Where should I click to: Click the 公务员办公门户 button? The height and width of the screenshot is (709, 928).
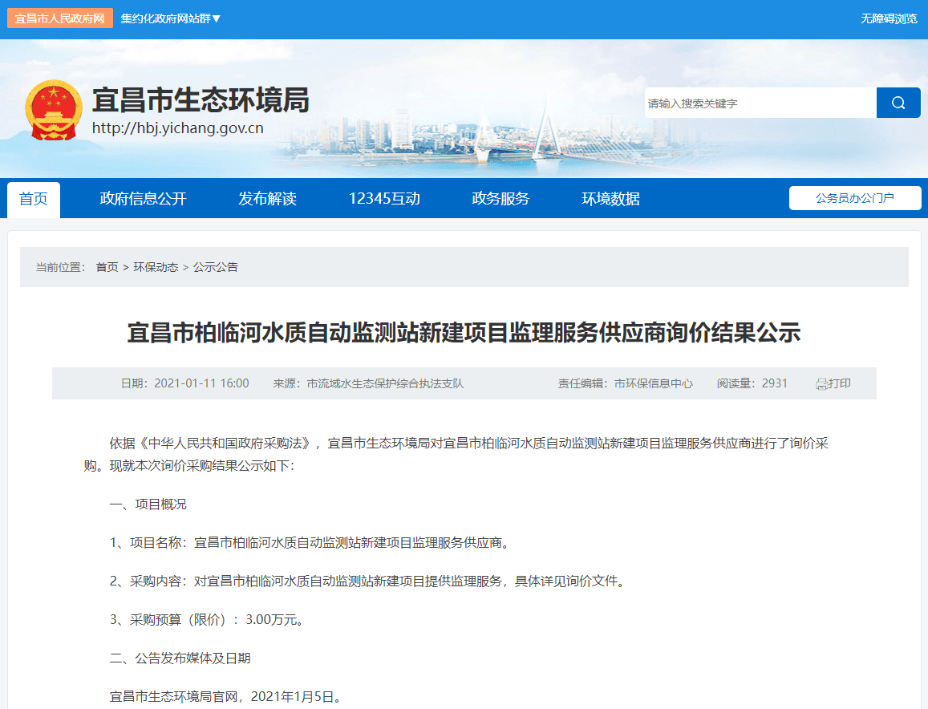(854, 198)
